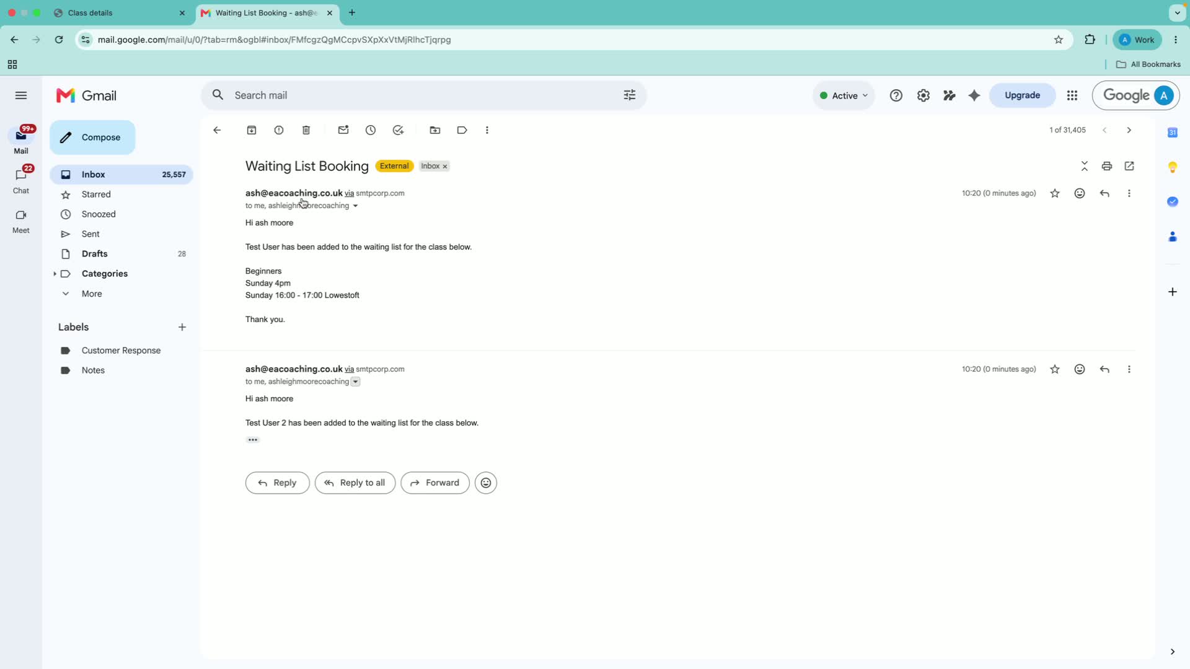
Task: Open the Move to folder icon
Action: pyautogui.click(x=435, y=130)
